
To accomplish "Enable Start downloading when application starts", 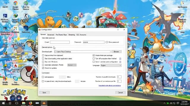I will point(43,59).
